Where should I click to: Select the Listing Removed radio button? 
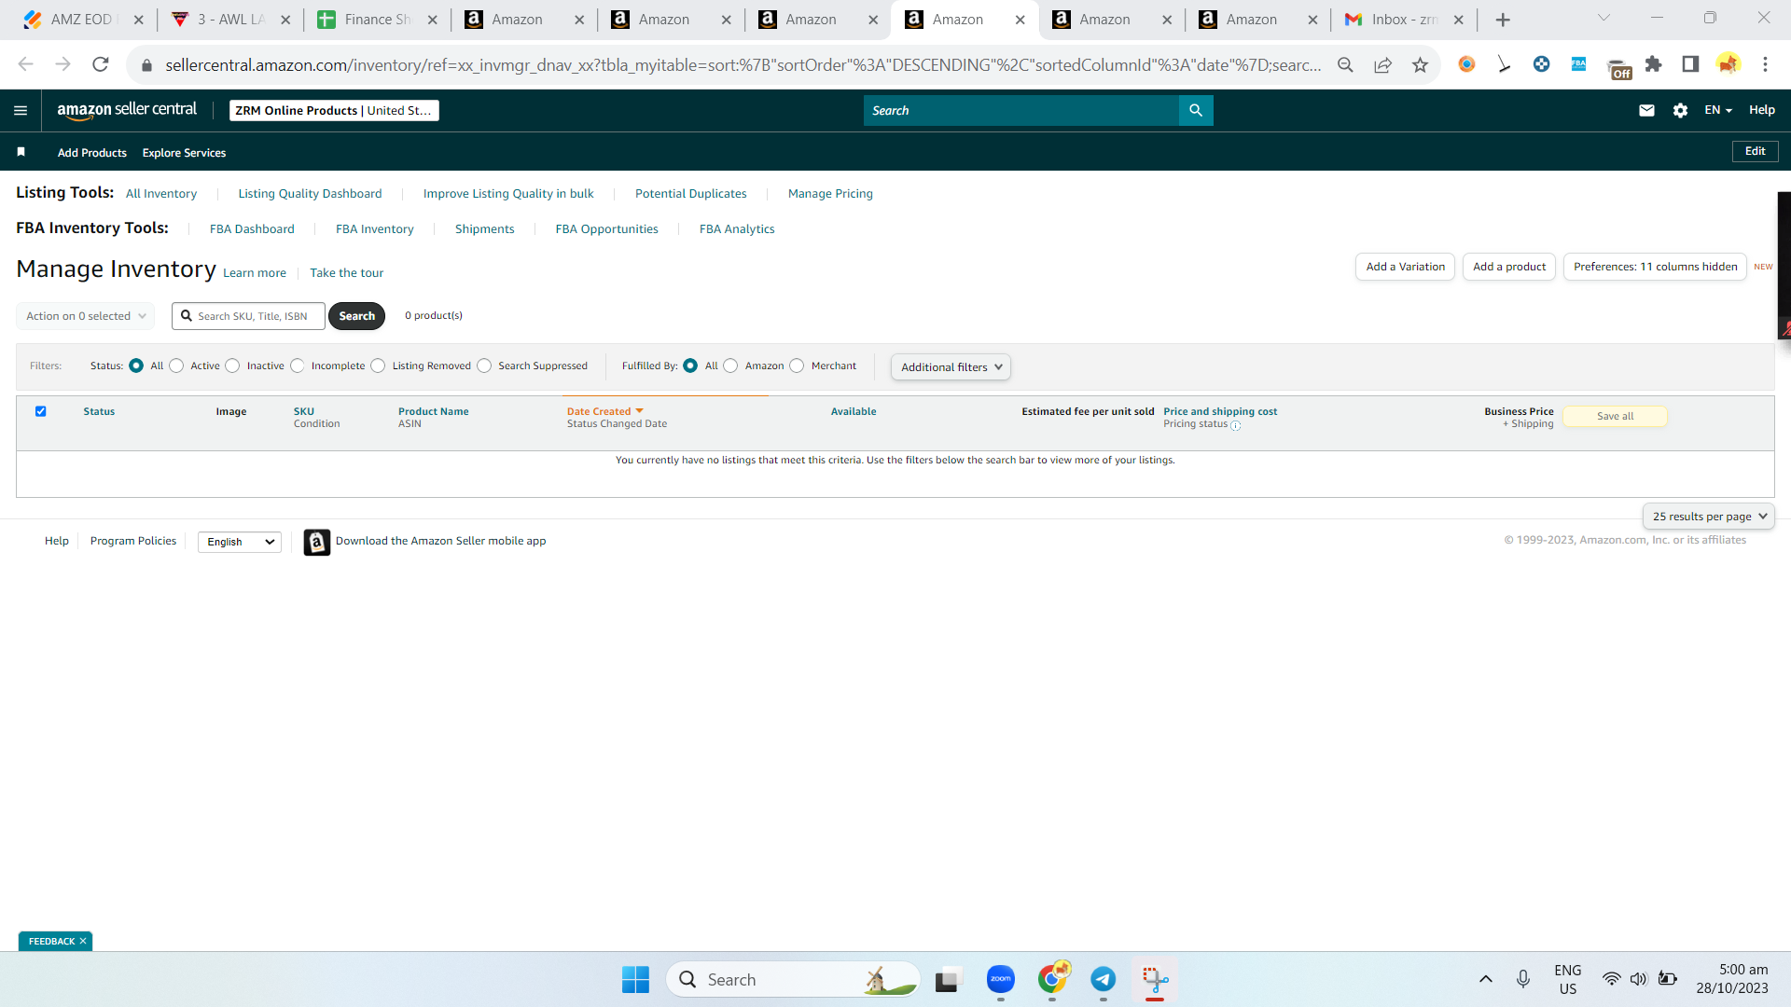(x=378, y=366)
